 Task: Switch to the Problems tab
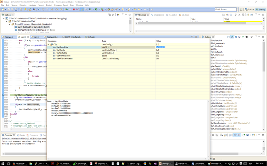[32, 135]
